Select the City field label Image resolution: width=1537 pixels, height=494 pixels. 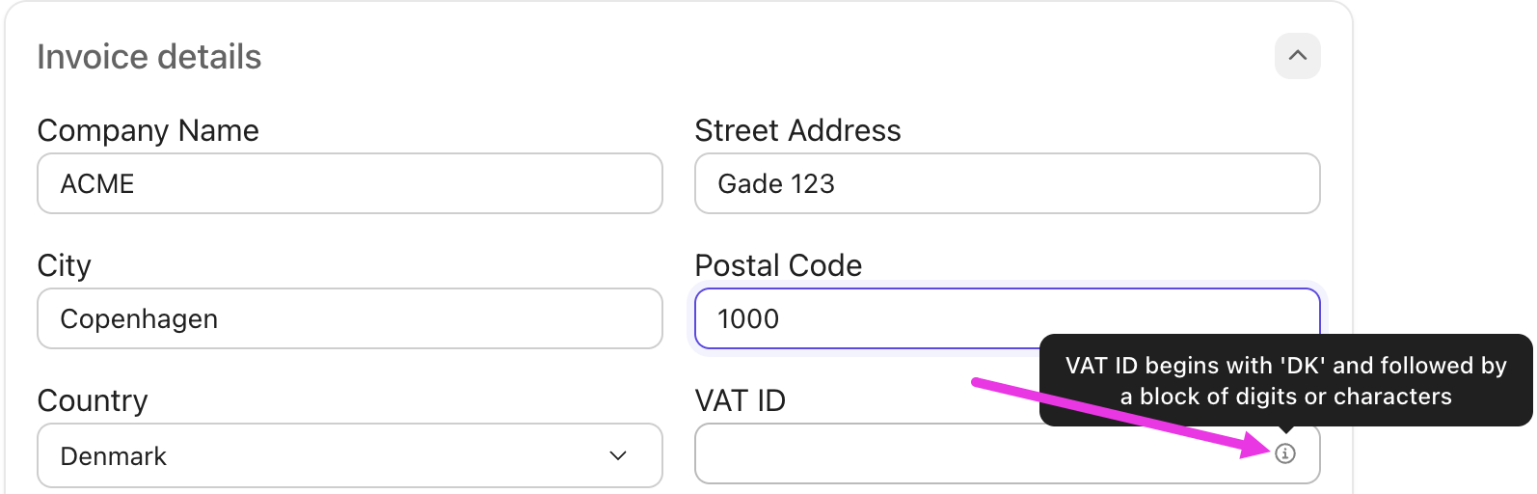coord(64,265)
